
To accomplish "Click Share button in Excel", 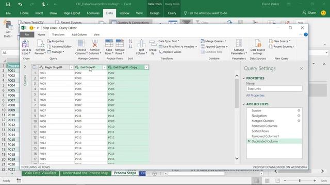I will (309, 13).
